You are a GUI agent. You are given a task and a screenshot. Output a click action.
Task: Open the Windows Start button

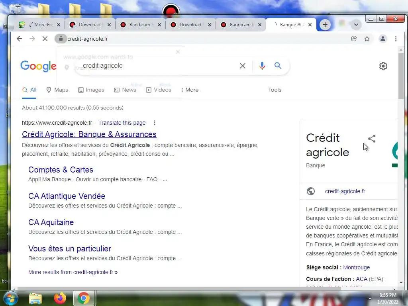click(x=10, y=298)
